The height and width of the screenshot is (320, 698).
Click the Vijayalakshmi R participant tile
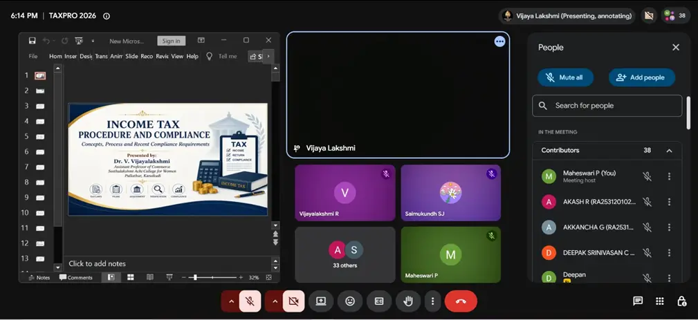click(345, 193)
